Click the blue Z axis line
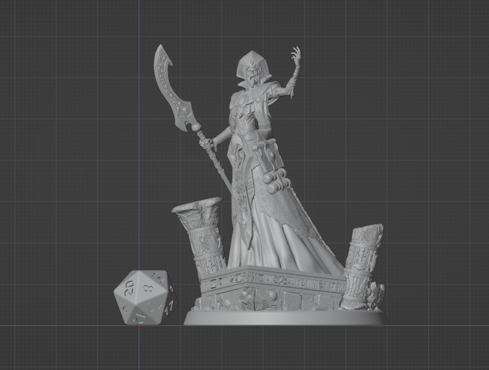This screenshot has width=489, height=370. coord(139,146)
